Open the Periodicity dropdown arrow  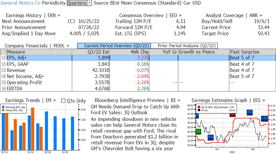coord(89,3)
